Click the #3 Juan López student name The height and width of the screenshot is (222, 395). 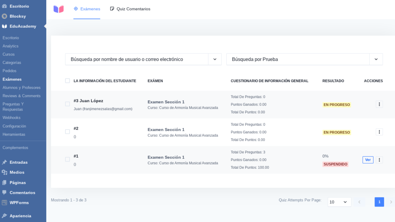pos(88,101)
